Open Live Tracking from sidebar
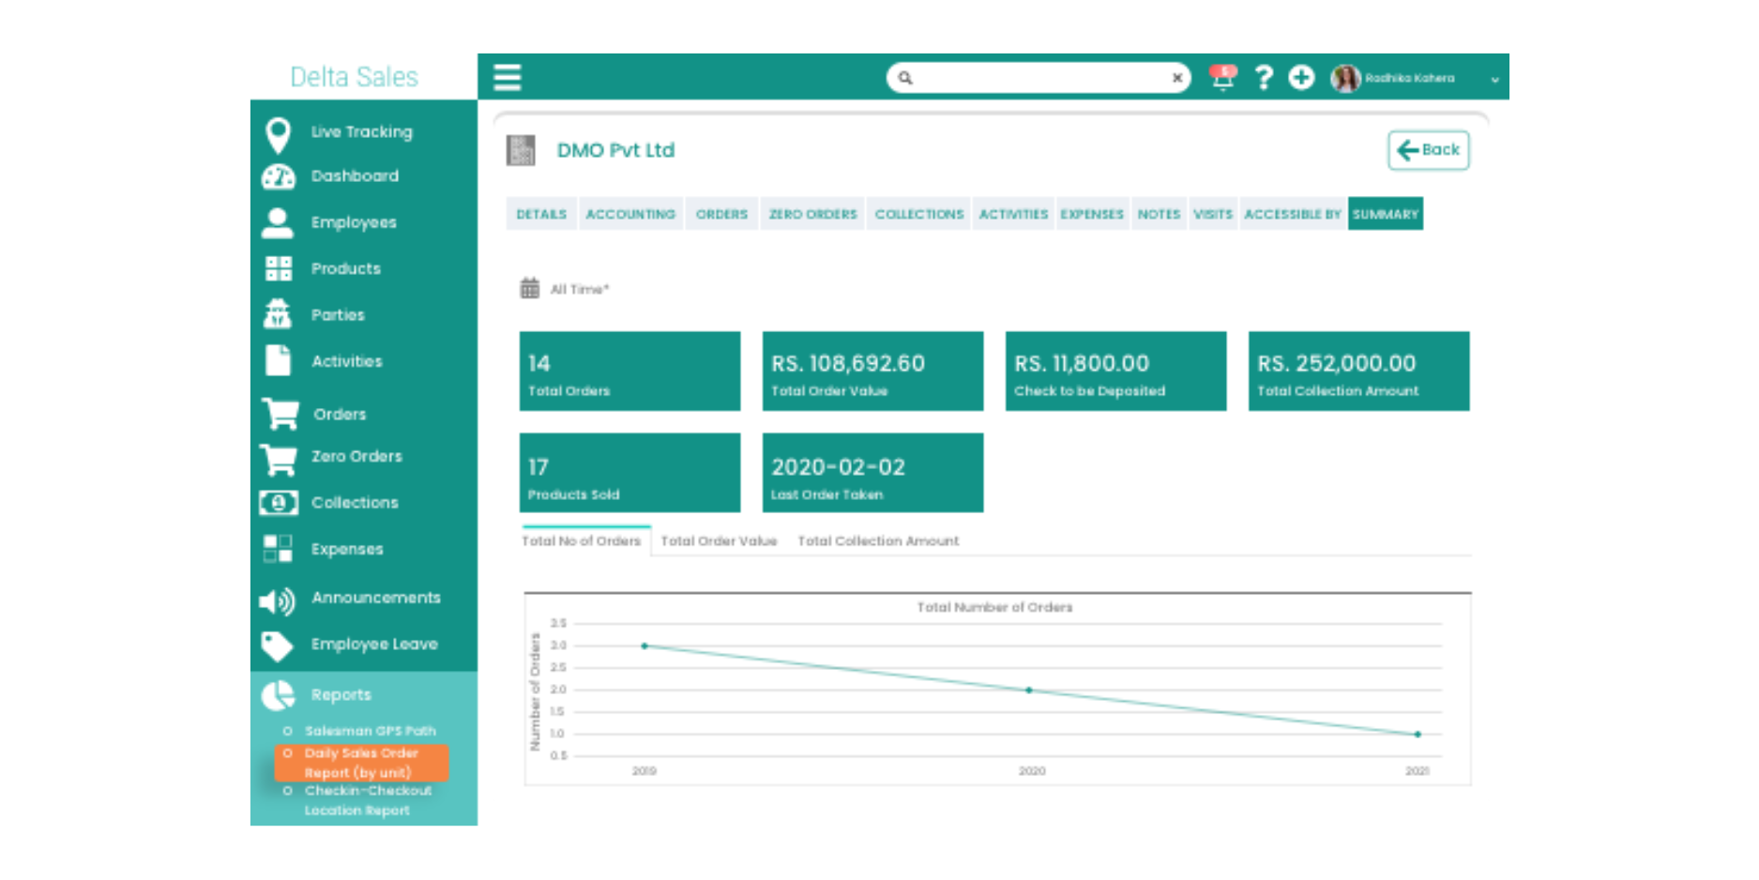 click(x=361, y=132)
